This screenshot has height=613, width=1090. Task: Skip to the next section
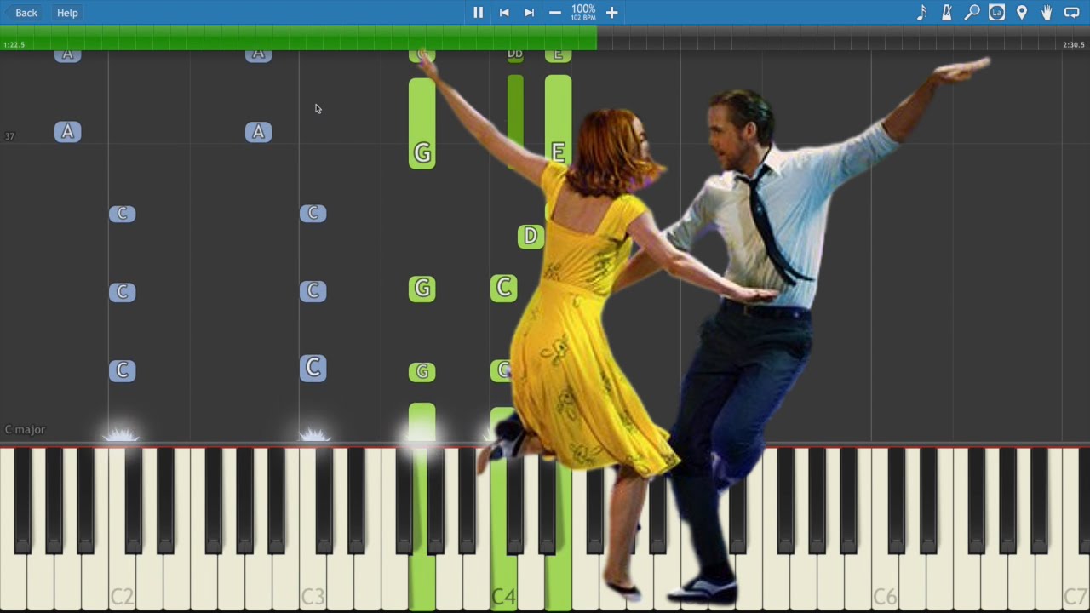529,13
